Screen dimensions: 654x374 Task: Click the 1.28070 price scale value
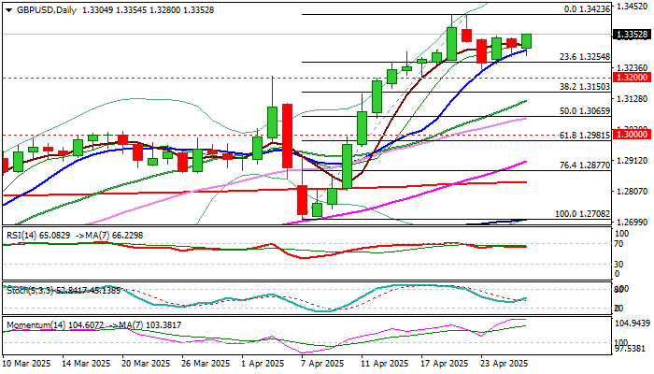[632, 192]
